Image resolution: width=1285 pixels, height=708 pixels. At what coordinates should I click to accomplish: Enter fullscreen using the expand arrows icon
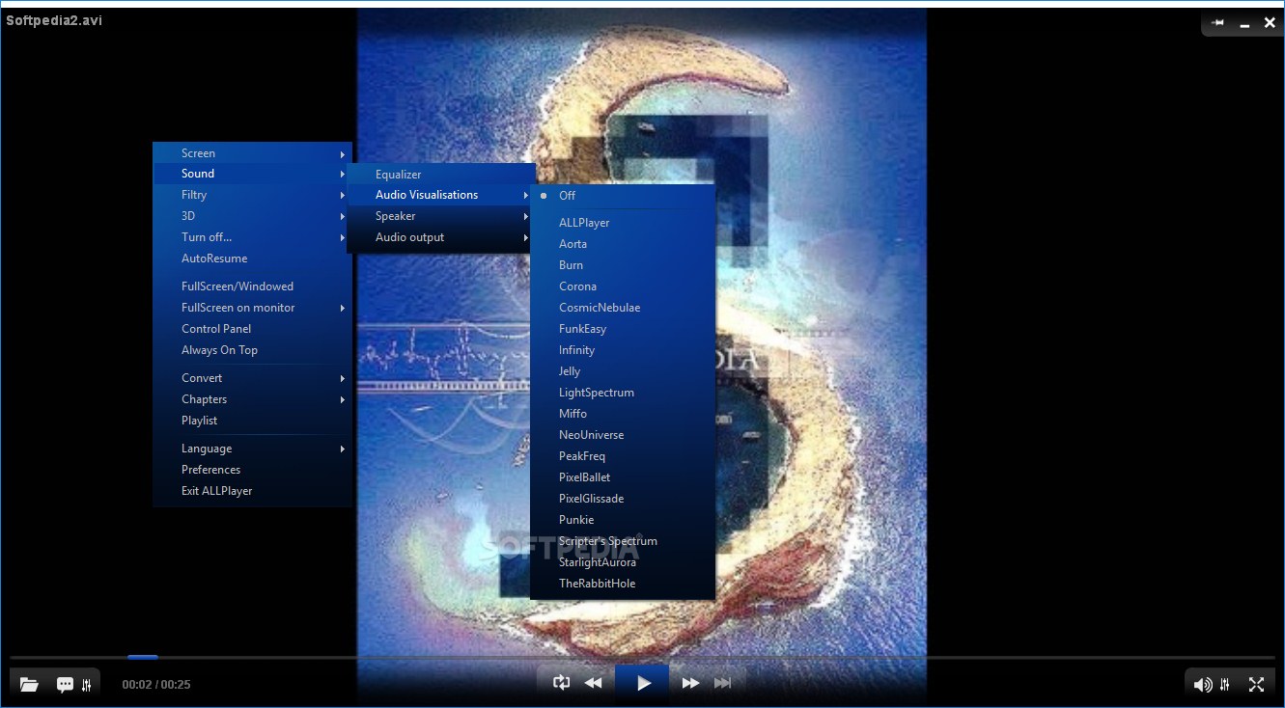point(1256,684)
